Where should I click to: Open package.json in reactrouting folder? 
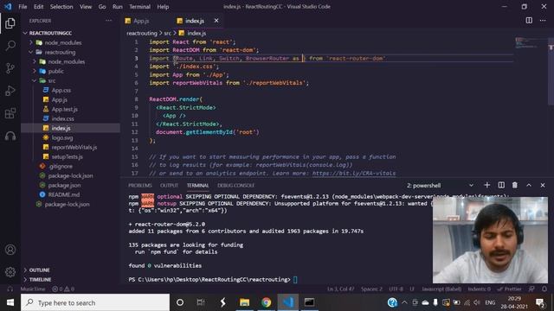[64, 185]
